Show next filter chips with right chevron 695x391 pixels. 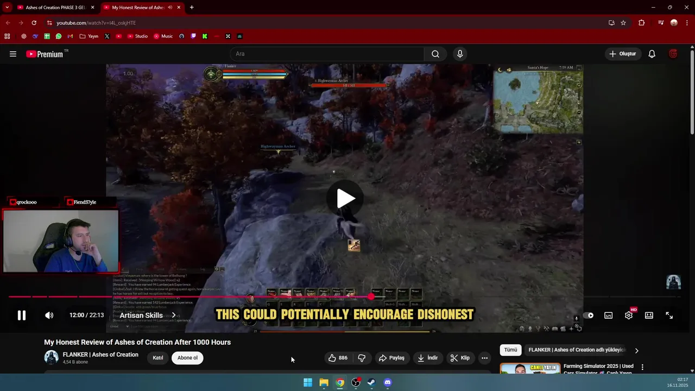coord(636,350)
